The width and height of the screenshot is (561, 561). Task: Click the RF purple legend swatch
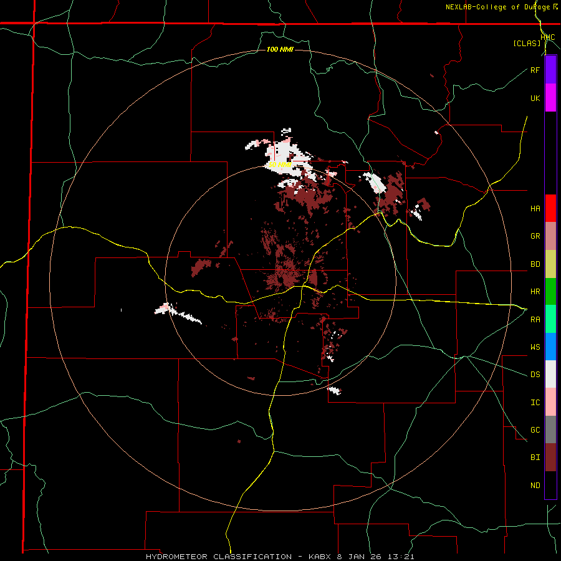point(550,70)
